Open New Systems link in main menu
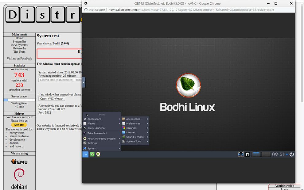 coord(19,45)
